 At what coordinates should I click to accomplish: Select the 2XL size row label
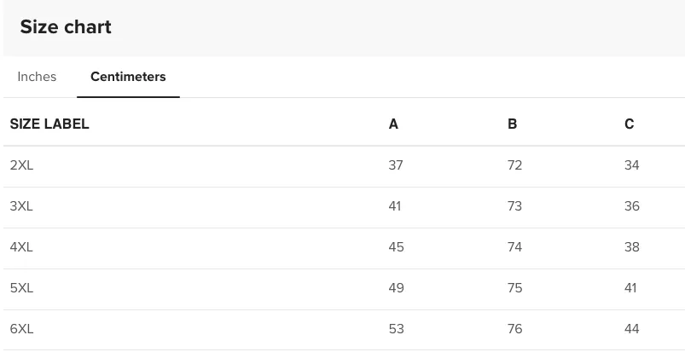pos(21,165)
